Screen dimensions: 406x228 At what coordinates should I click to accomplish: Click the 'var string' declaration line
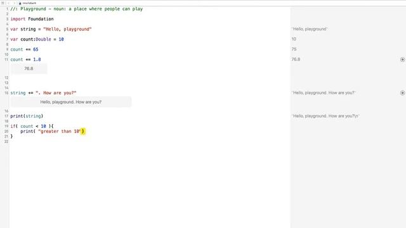(51, 29)
